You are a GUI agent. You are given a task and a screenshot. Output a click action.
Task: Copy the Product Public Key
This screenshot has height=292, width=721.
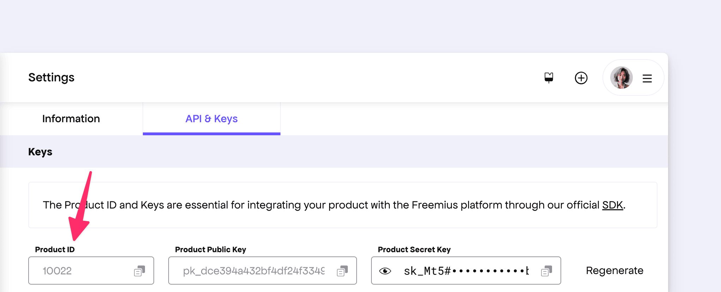coord(342,271)
